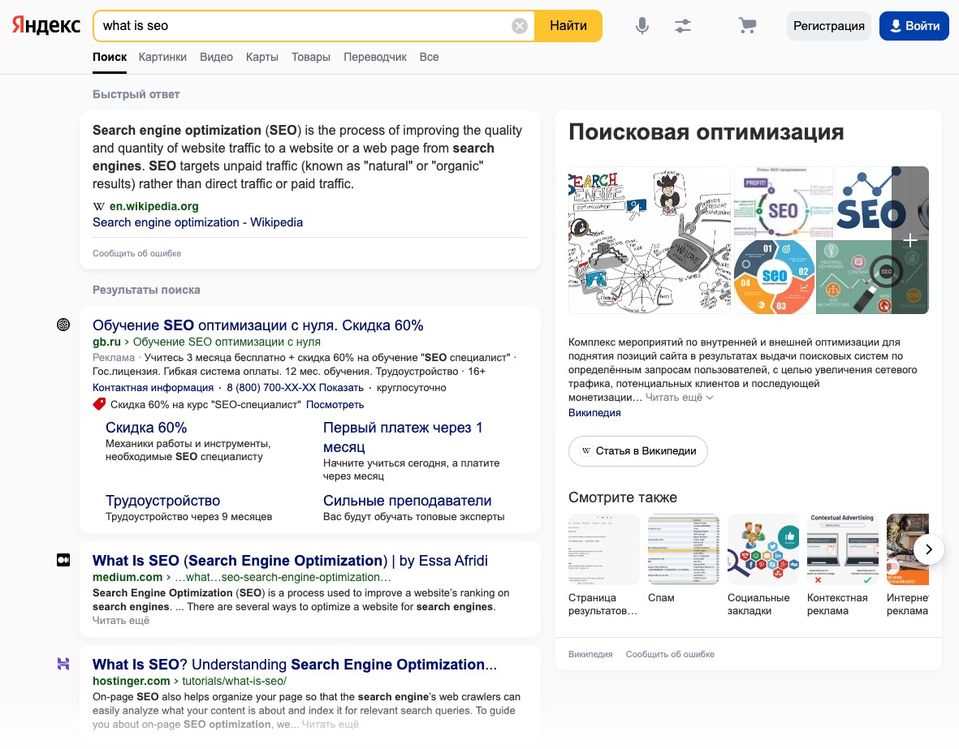The height and width of the screenshot is (749, 959).
Task: Open the colorful numbered seo wheel image
Action: click(x=774, y=277)
